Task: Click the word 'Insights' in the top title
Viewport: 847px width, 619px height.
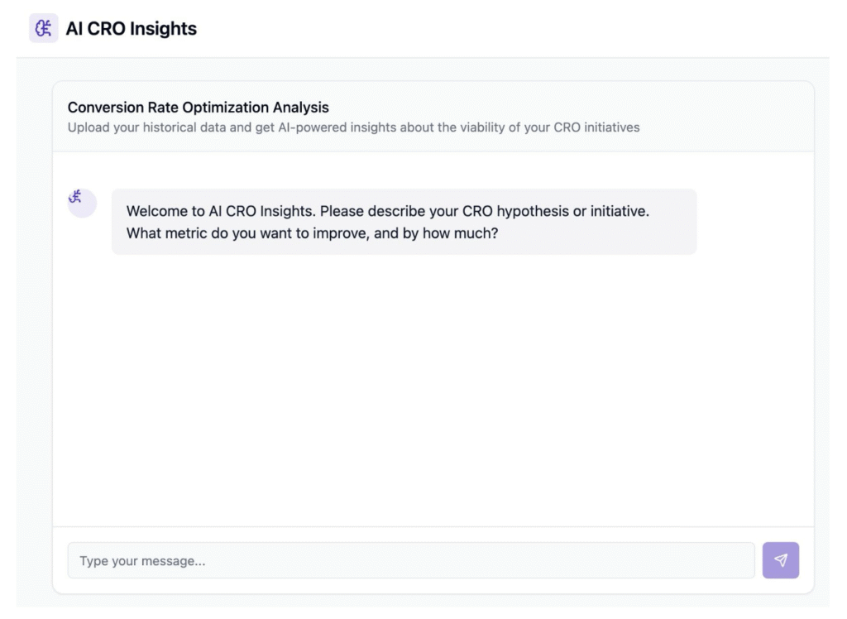Action: click(x=163, y=29)
